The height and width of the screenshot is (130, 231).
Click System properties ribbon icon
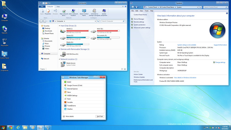(104, 12)
